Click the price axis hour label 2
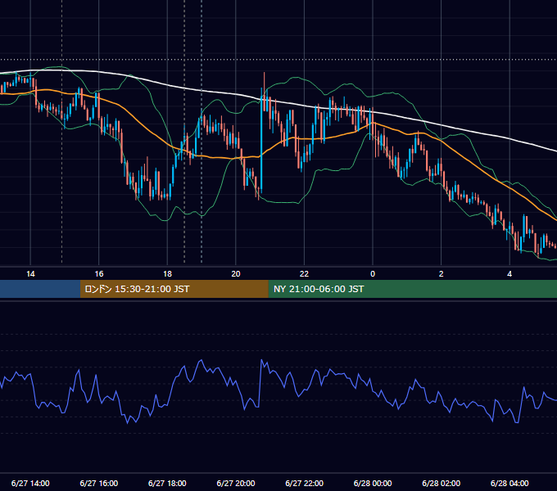The width and height of the screenshot is (557, 491). pos(442,274)
